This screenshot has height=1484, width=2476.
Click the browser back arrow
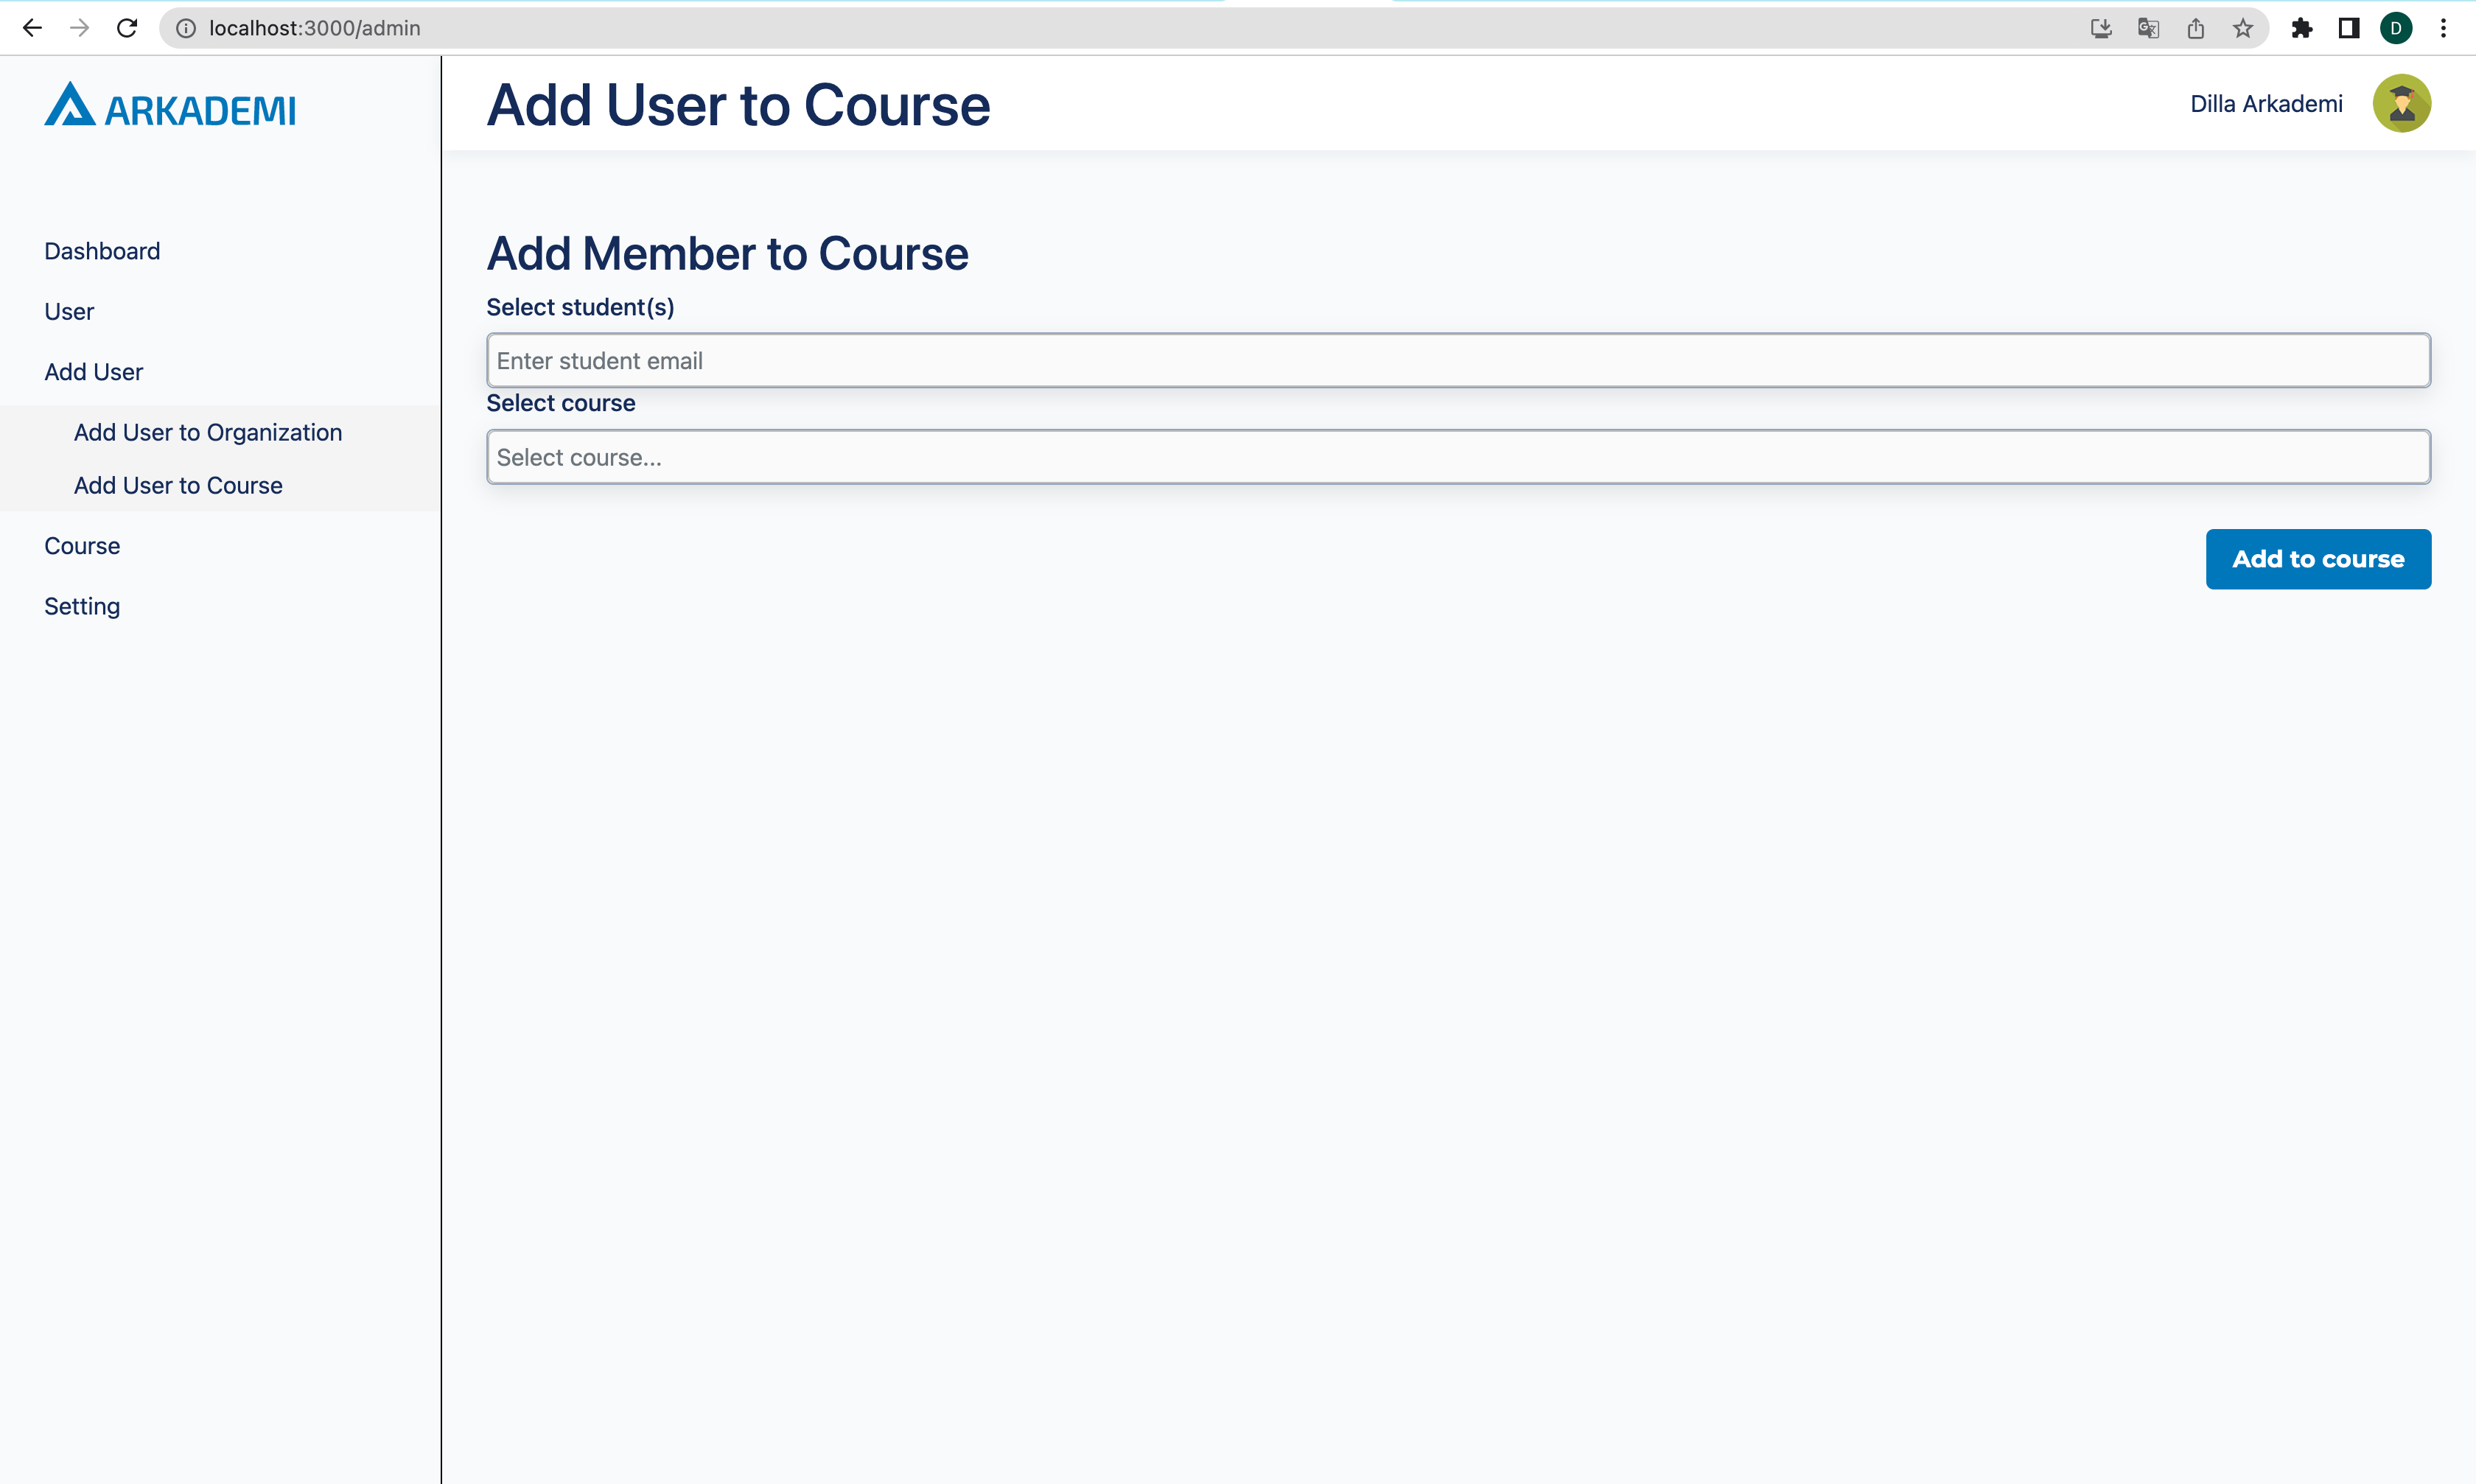coord(32,28)
